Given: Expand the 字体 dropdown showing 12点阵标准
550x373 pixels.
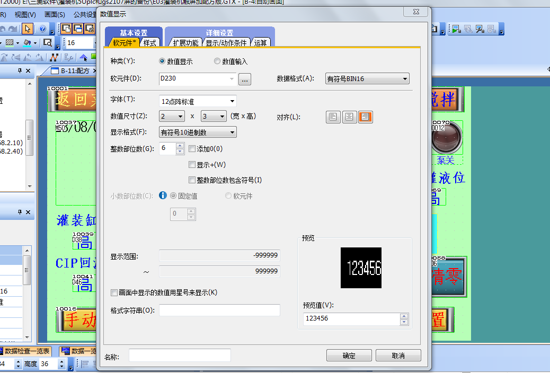Looking at the screenshot, I should (198, 101).
